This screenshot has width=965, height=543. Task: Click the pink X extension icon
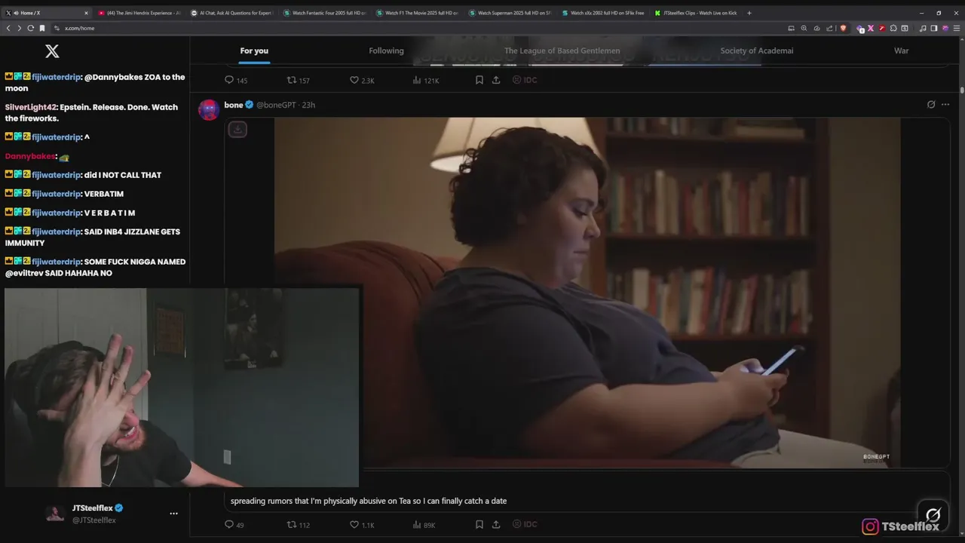(871, 28)
